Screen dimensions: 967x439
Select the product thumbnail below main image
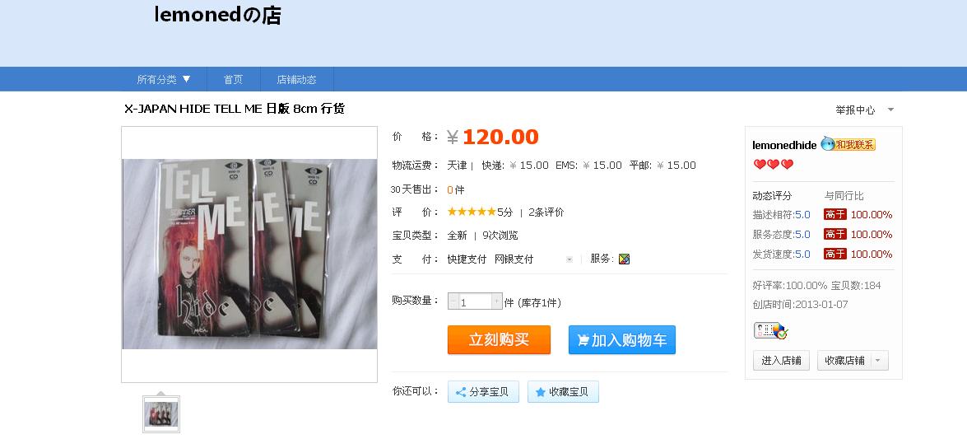click(x=161, y=414)
